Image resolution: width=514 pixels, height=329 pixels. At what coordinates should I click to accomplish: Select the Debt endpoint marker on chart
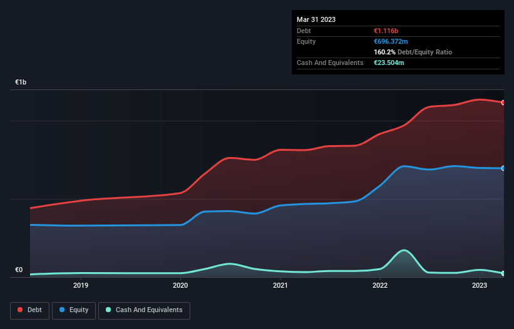[503, 103]
